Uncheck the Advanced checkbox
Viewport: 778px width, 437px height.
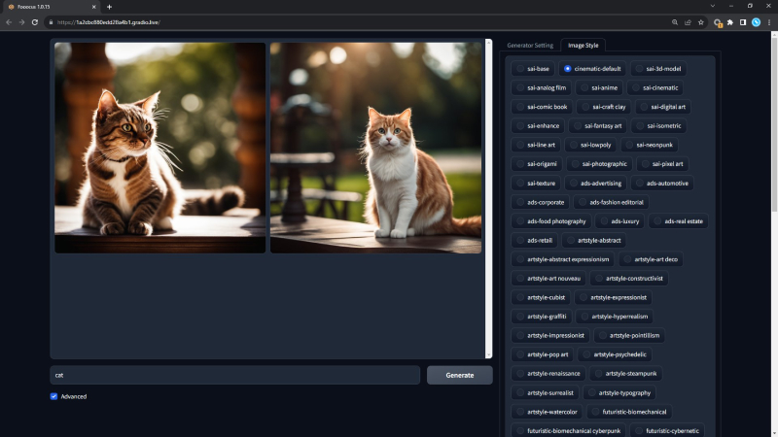(x=53, y=396)
